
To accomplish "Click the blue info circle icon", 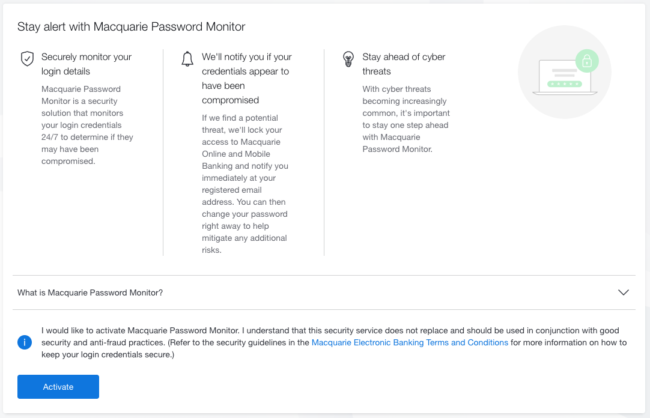I will (x=25, y=342).
